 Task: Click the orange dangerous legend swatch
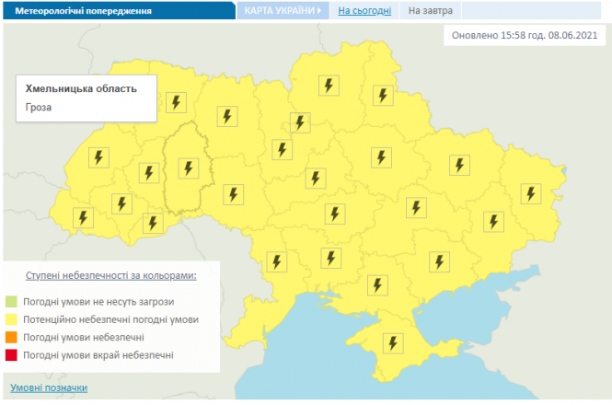[x=11, y=337]
